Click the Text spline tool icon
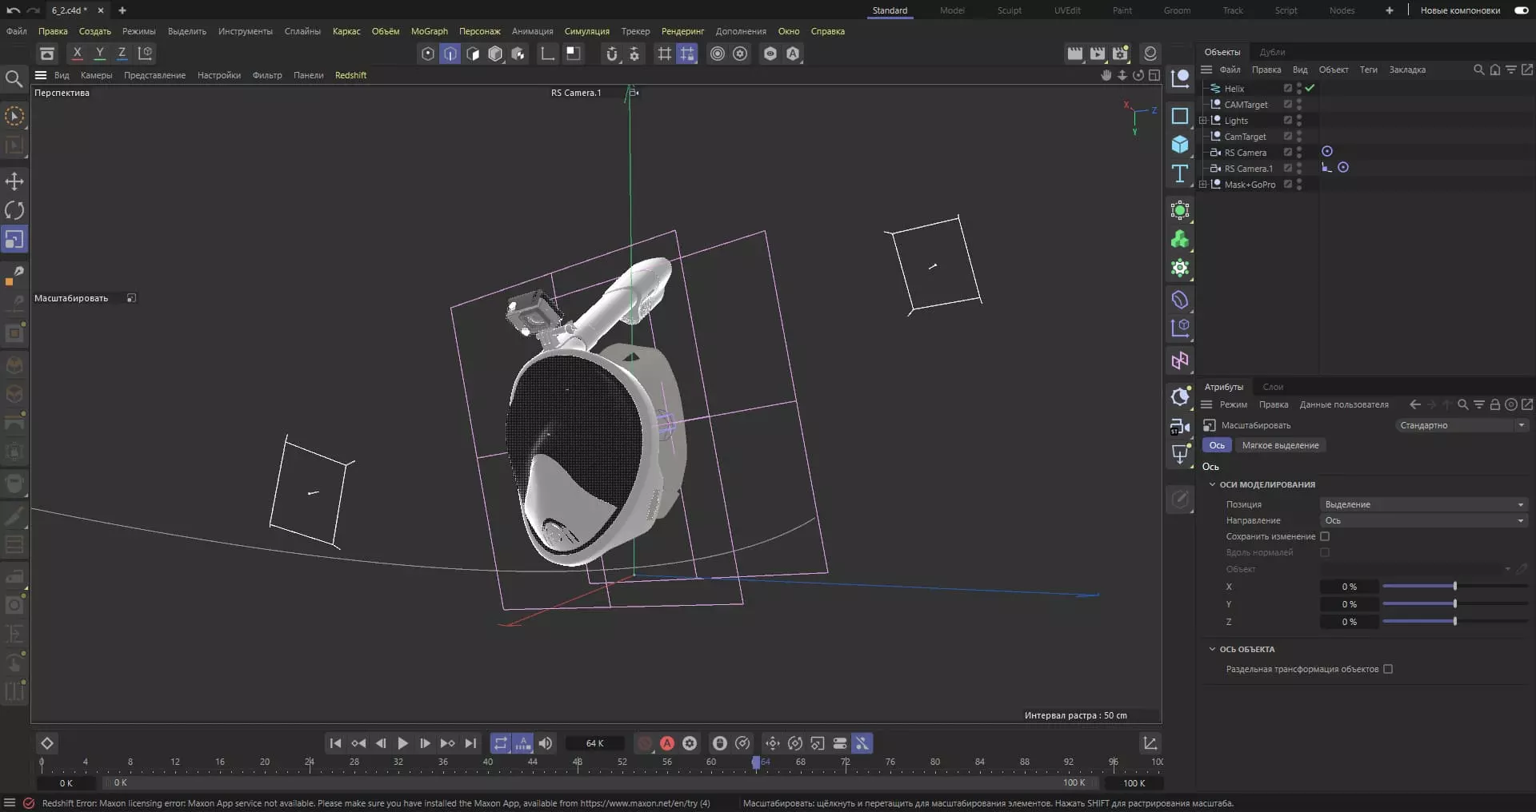1536x812 pixels. (x=1180, y=173)
